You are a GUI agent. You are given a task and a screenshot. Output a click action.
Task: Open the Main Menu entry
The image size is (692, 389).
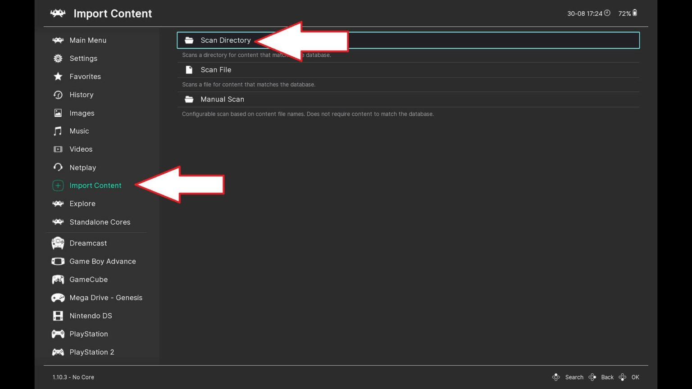point(88,40)
